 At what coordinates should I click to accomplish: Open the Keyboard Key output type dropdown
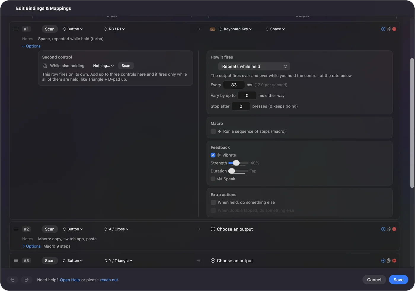(235, 29)
